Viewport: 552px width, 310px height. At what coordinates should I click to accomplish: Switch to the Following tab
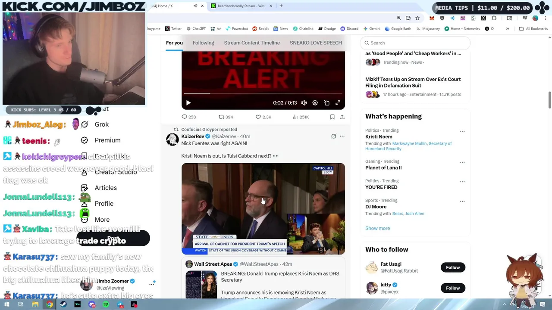click(x=203, y=43)
